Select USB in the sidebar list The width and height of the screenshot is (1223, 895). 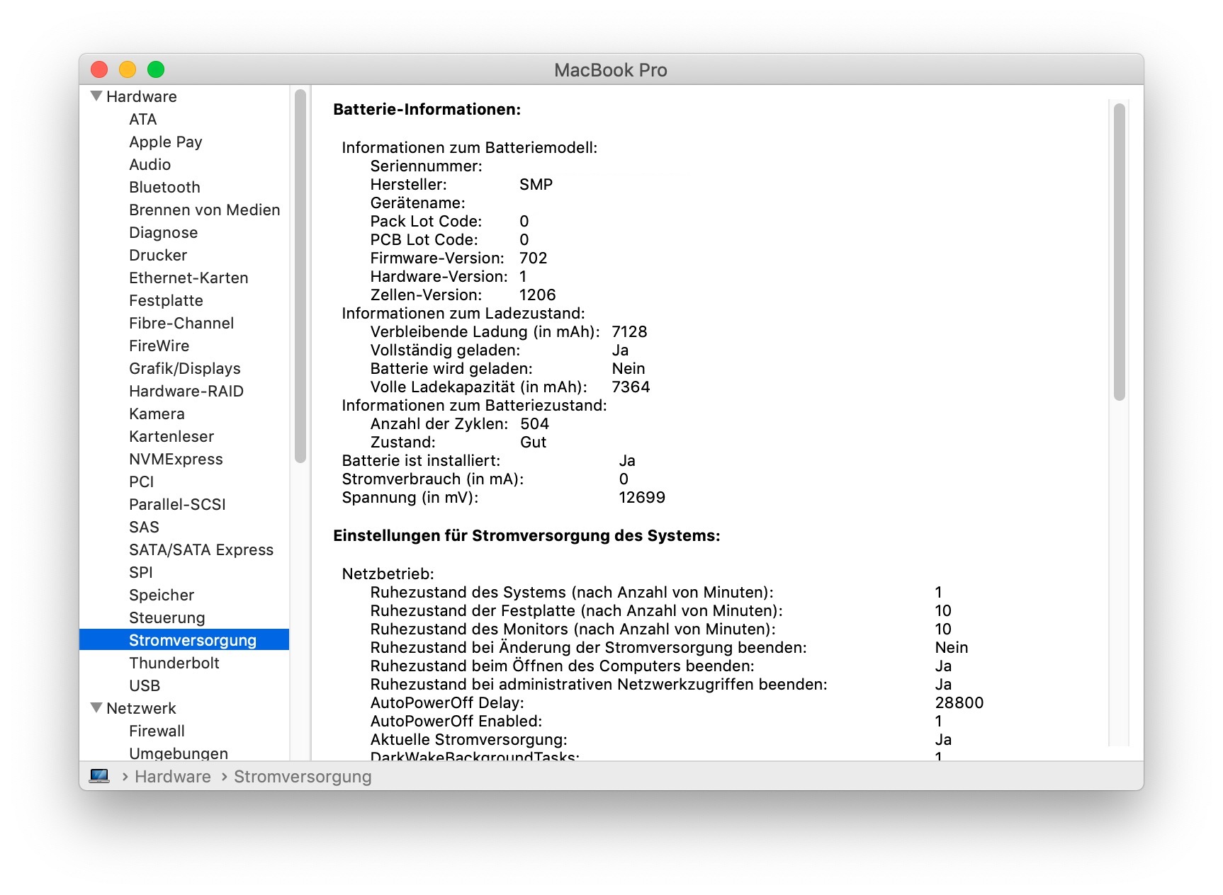click(145, 685)
